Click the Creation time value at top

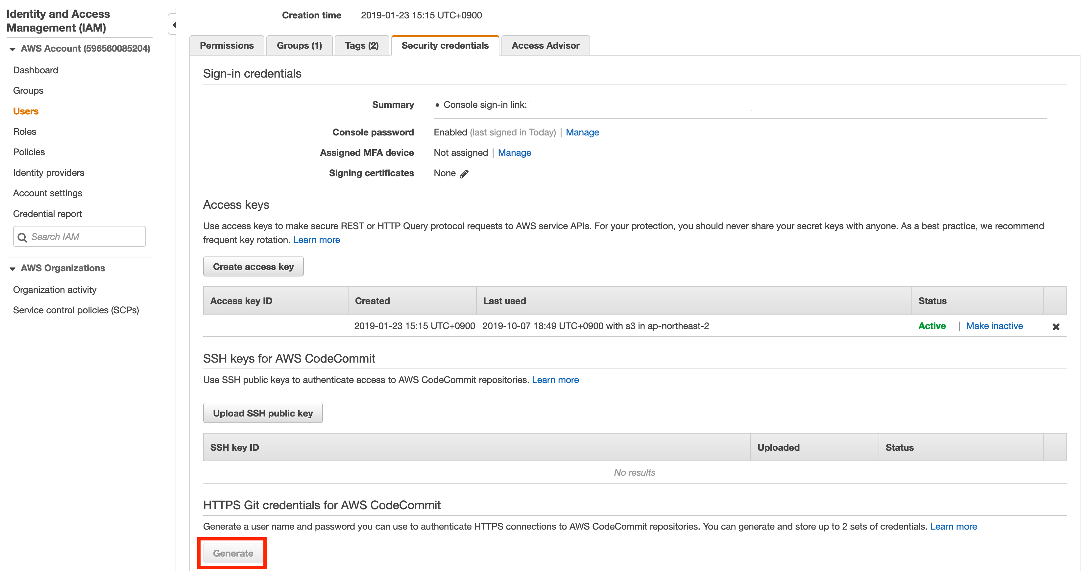[421, 15]
